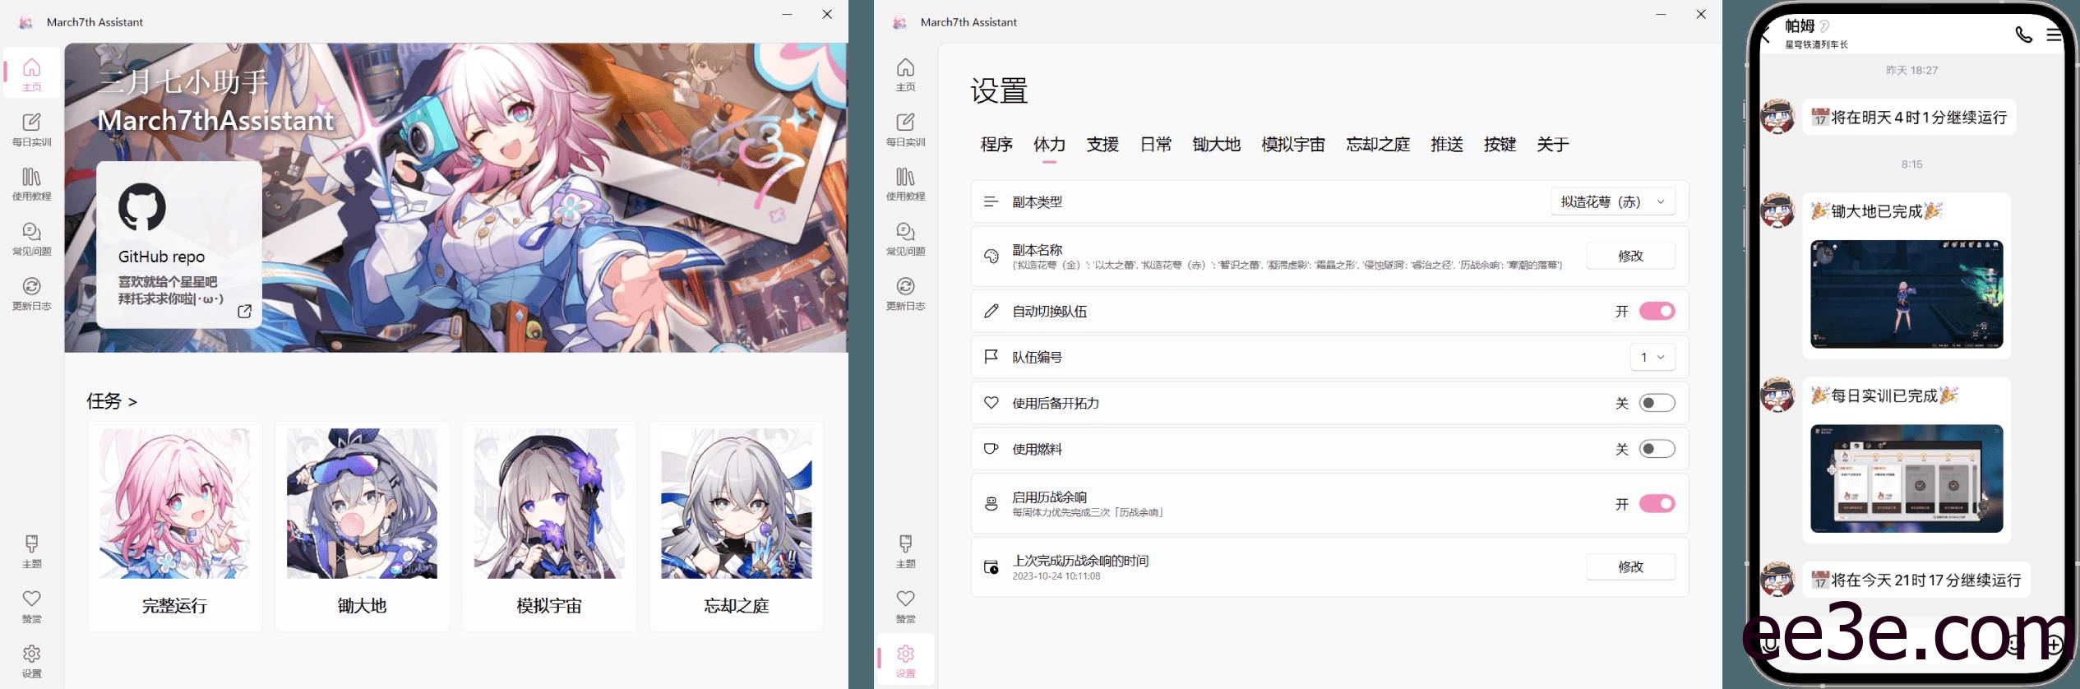Screen dimensions: 2080x689
Task: Open the 按键 settings tab
Action: point(1500,145)
